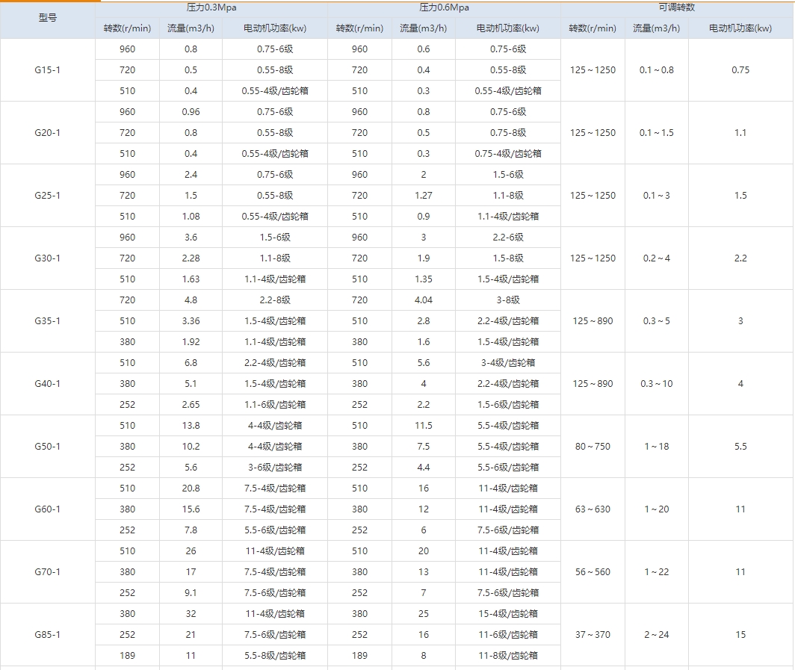Select the 压力0.6Mpa group header
The width and height of the screenshot is (795, 670).
(x=444, y=7)
